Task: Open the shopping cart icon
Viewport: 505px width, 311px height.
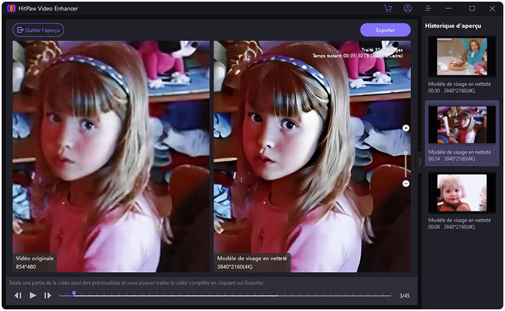Action: point(387,9)
